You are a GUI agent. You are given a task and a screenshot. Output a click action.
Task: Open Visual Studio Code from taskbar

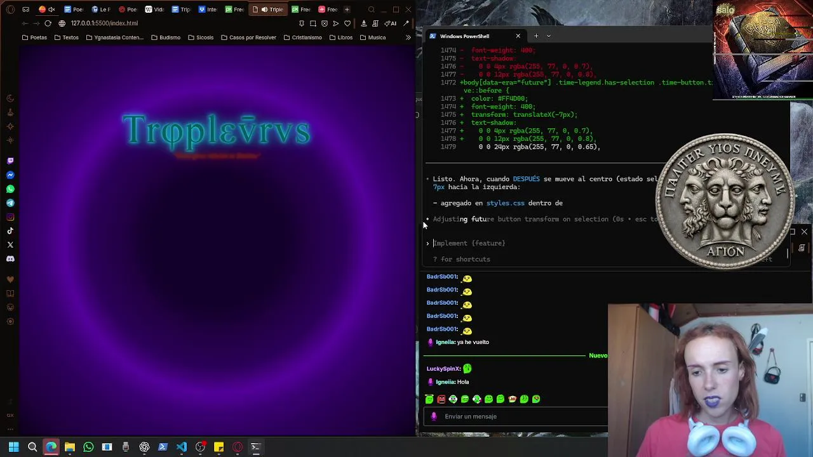182,447
